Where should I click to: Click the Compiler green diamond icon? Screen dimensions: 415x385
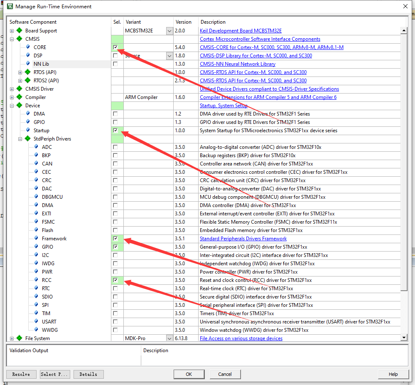pos(20,97)
